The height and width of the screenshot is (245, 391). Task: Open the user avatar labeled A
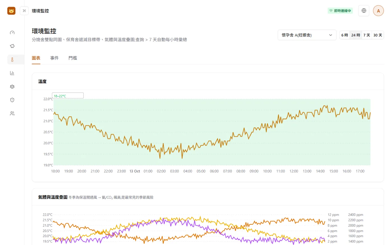tap(378, 11)
